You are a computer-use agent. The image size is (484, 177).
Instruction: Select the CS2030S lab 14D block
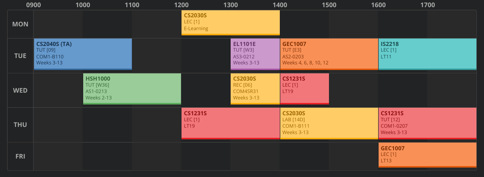pyautogui.click(x=329, y=123)
